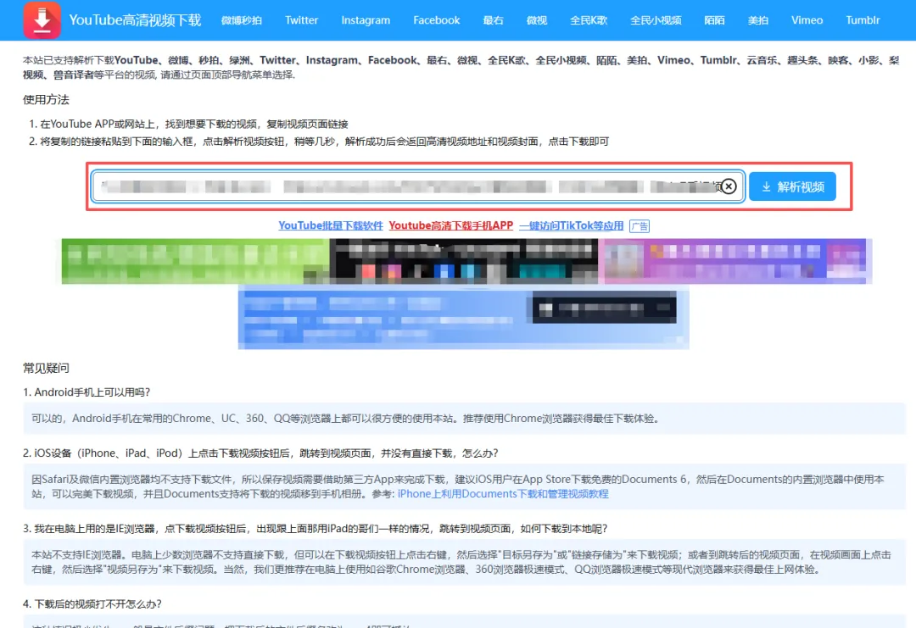This screenshot has height=628, width=916.
Task: Open the Twitter nav item
Action: coord(301,19)
